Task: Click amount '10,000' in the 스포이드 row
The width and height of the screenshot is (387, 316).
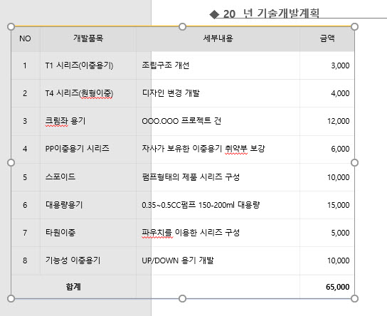Action: click(x=327, y=177)
